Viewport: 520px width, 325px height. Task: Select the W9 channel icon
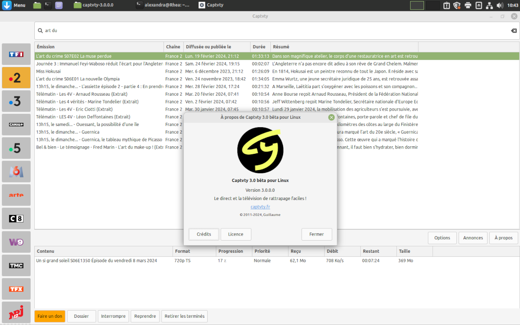16,242
